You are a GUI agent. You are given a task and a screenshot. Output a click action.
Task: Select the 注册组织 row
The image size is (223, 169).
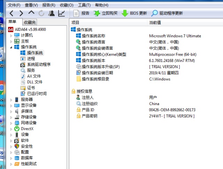tap(146, 104)
